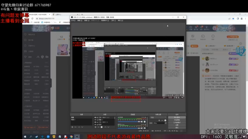The height and width of the screenshot is (139, 248).
Task: Open Windows taskbar search
Action: pos(31,137)
